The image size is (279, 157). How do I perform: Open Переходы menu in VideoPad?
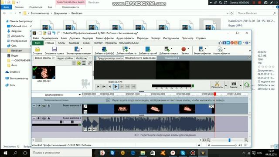pos(143,38)
